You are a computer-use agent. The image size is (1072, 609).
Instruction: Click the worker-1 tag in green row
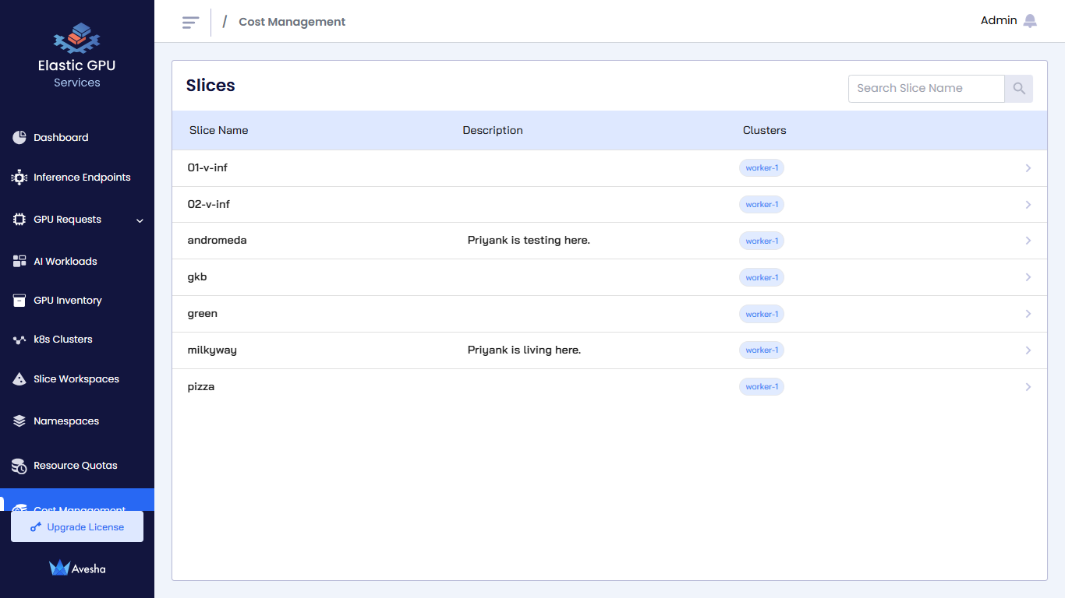coord(762,315)
